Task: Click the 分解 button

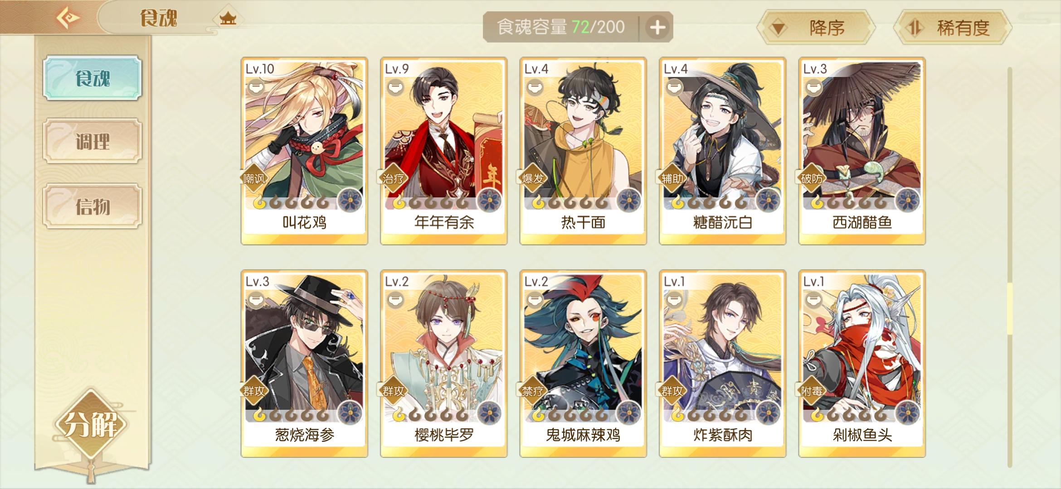Action: click(91, 424)
